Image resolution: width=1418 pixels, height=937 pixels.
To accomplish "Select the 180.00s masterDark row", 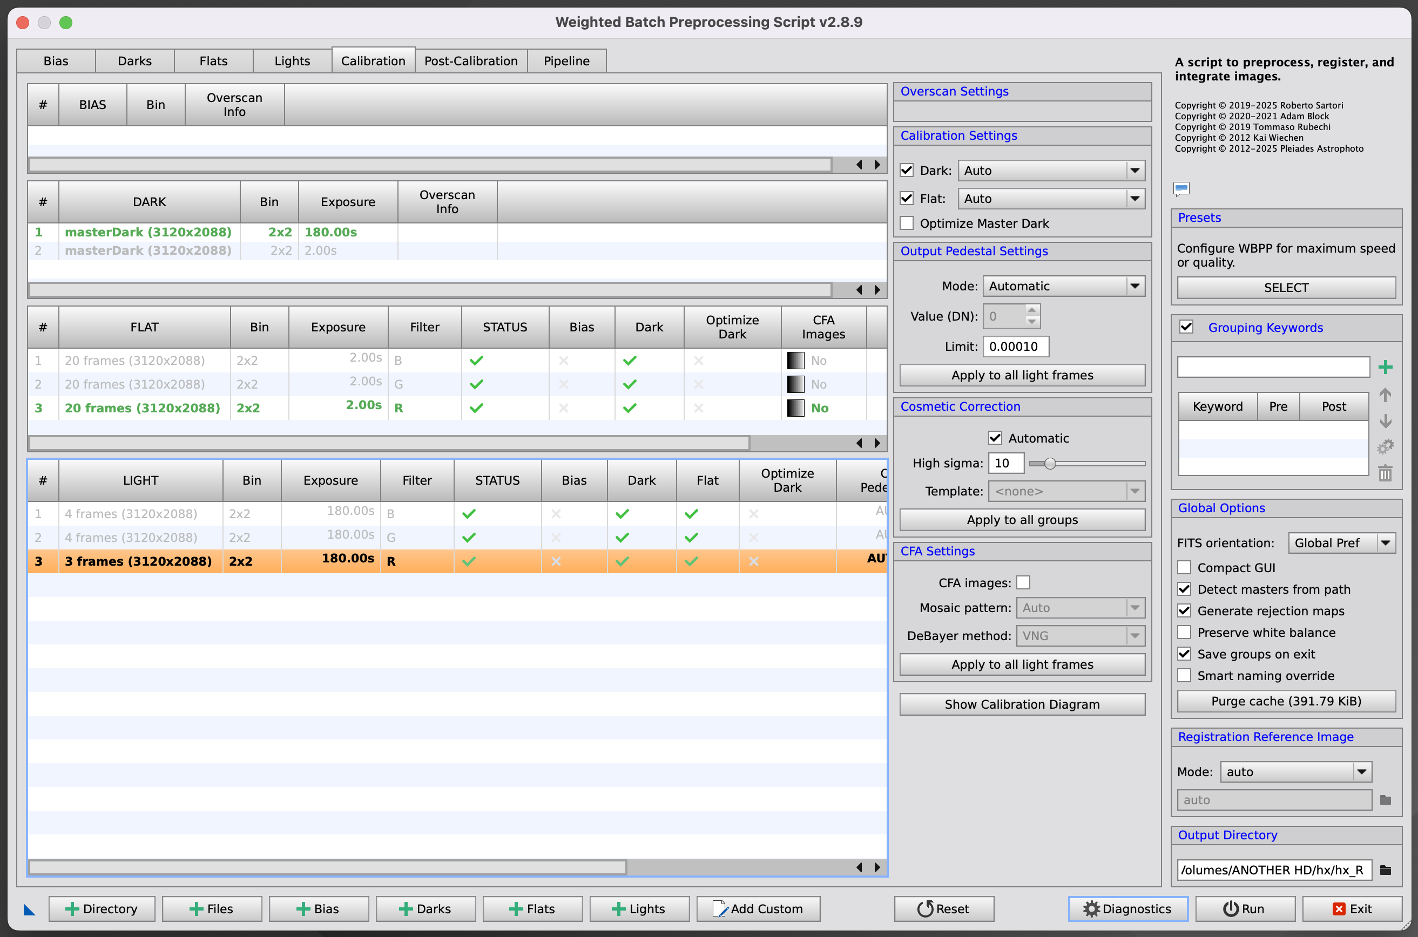I will coord(147,232).
